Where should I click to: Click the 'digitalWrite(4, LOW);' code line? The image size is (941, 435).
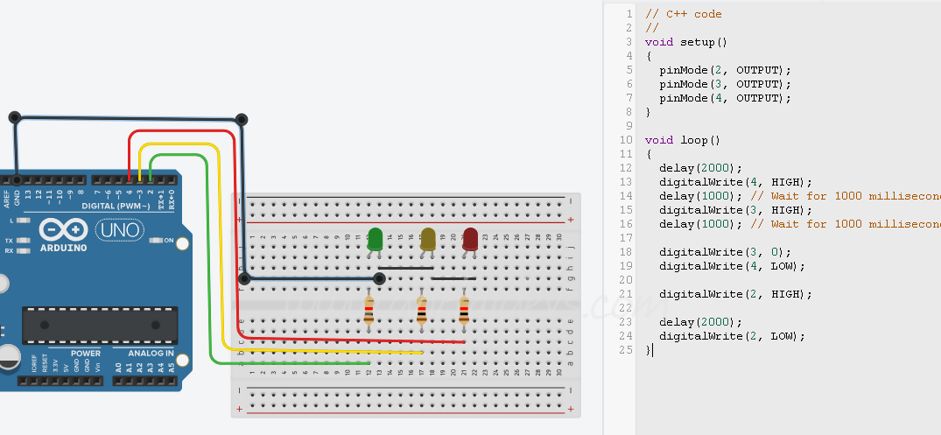732,266
